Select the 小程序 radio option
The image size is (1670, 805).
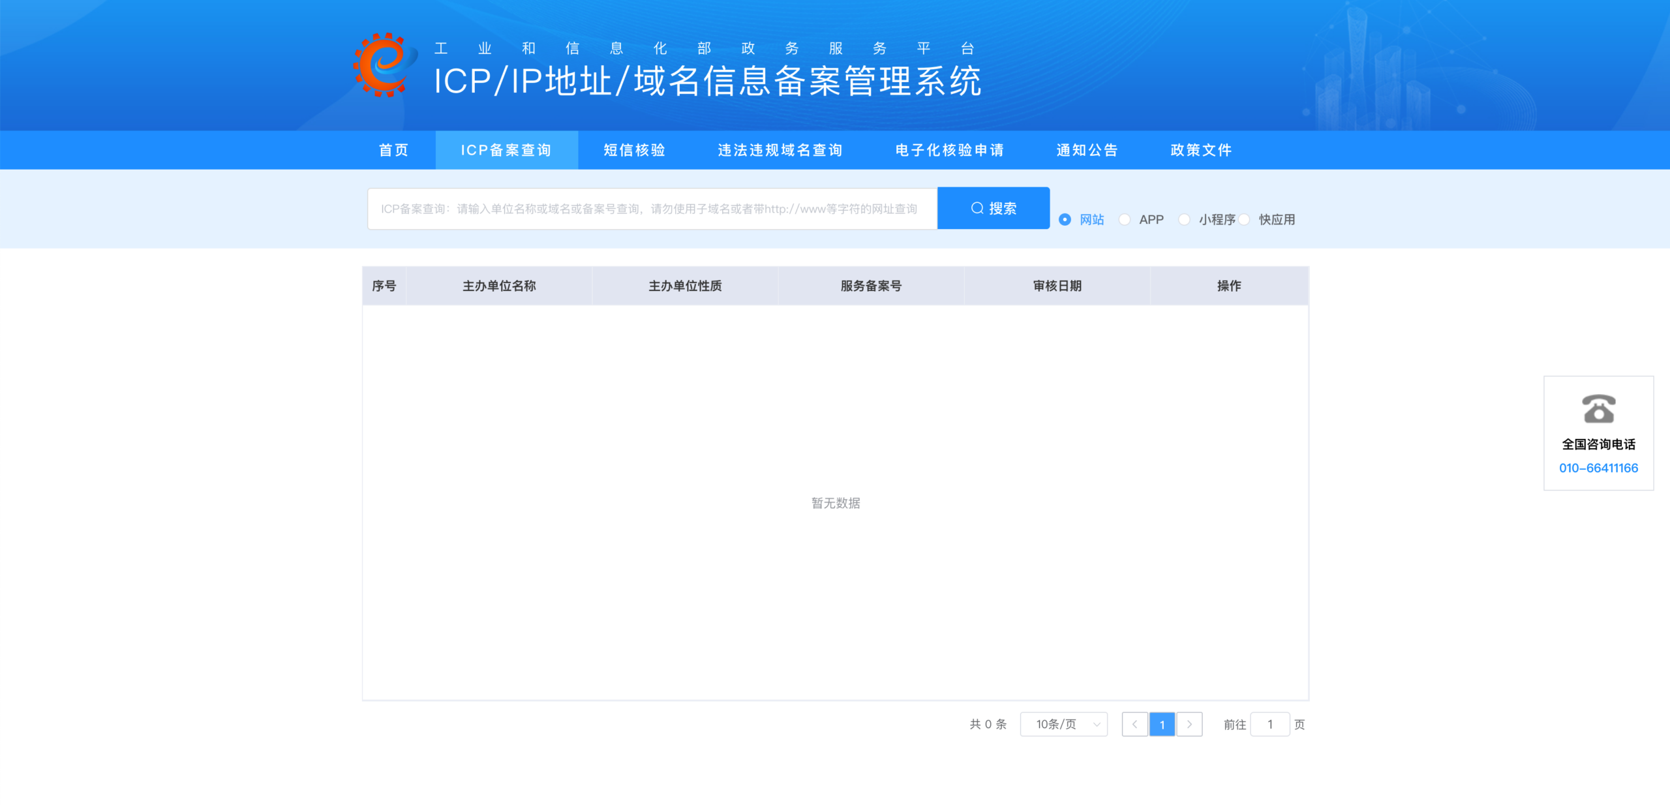[1184, 220]
